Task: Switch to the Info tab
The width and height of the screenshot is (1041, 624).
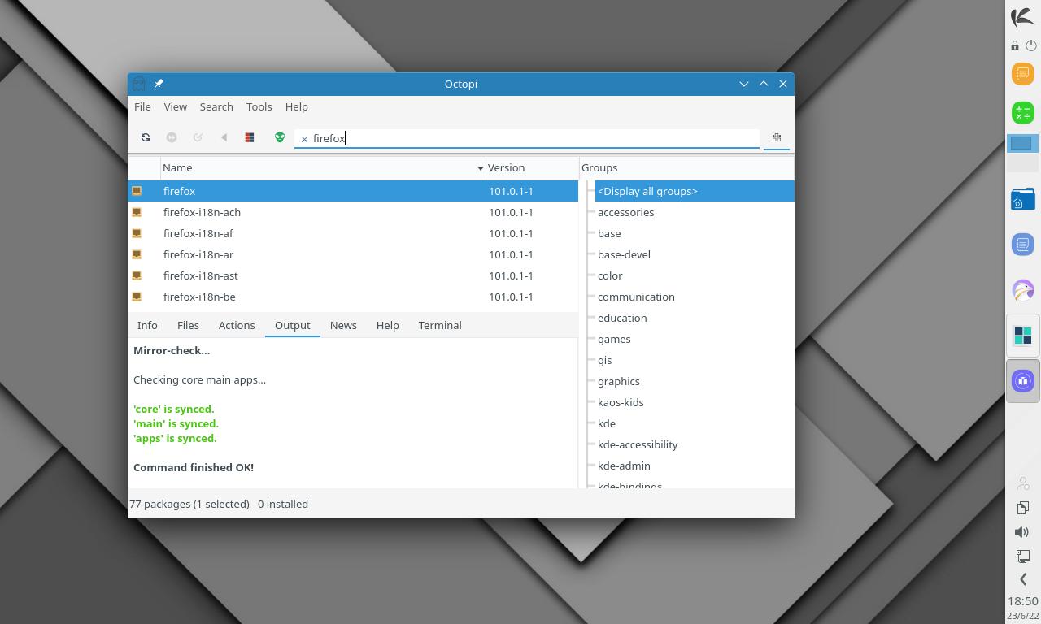Action: coord(147,325)
